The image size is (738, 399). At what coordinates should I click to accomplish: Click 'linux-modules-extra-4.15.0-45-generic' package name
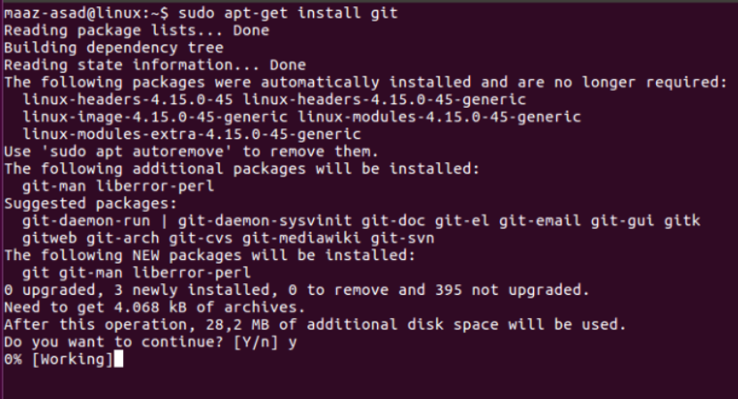(x=192, y=134)
